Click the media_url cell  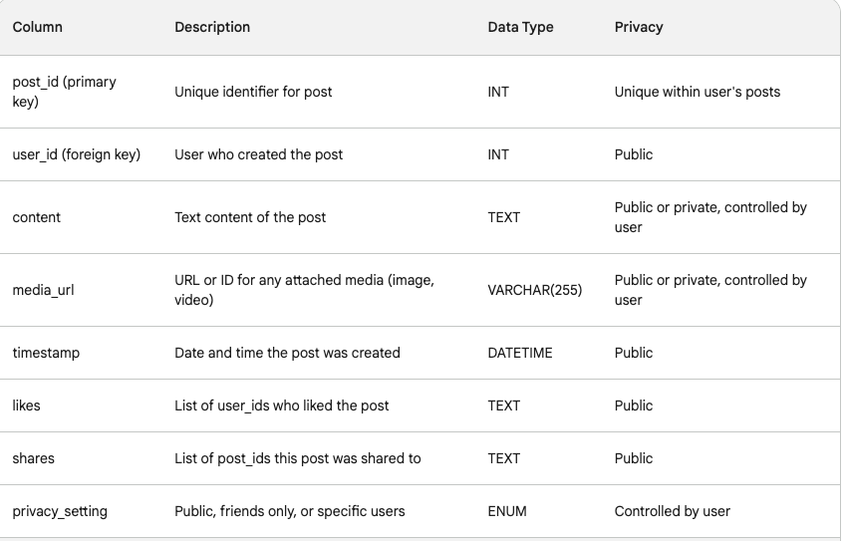[x=43, y=290]
